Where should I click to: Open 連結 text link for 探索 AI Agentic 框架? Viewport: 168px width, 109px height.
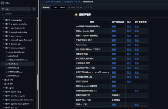point(114,31)
